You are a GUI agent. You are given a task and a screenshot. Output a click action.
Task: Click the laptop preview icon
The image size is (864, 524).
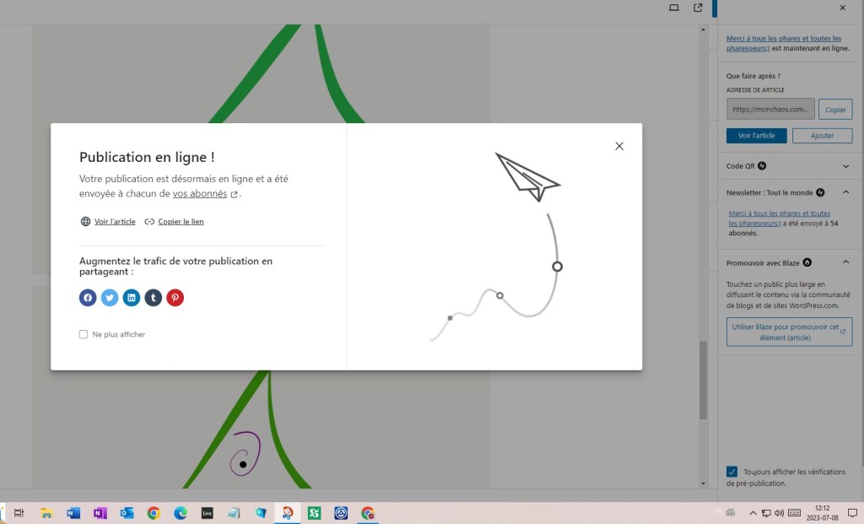(x=673, y=8)
